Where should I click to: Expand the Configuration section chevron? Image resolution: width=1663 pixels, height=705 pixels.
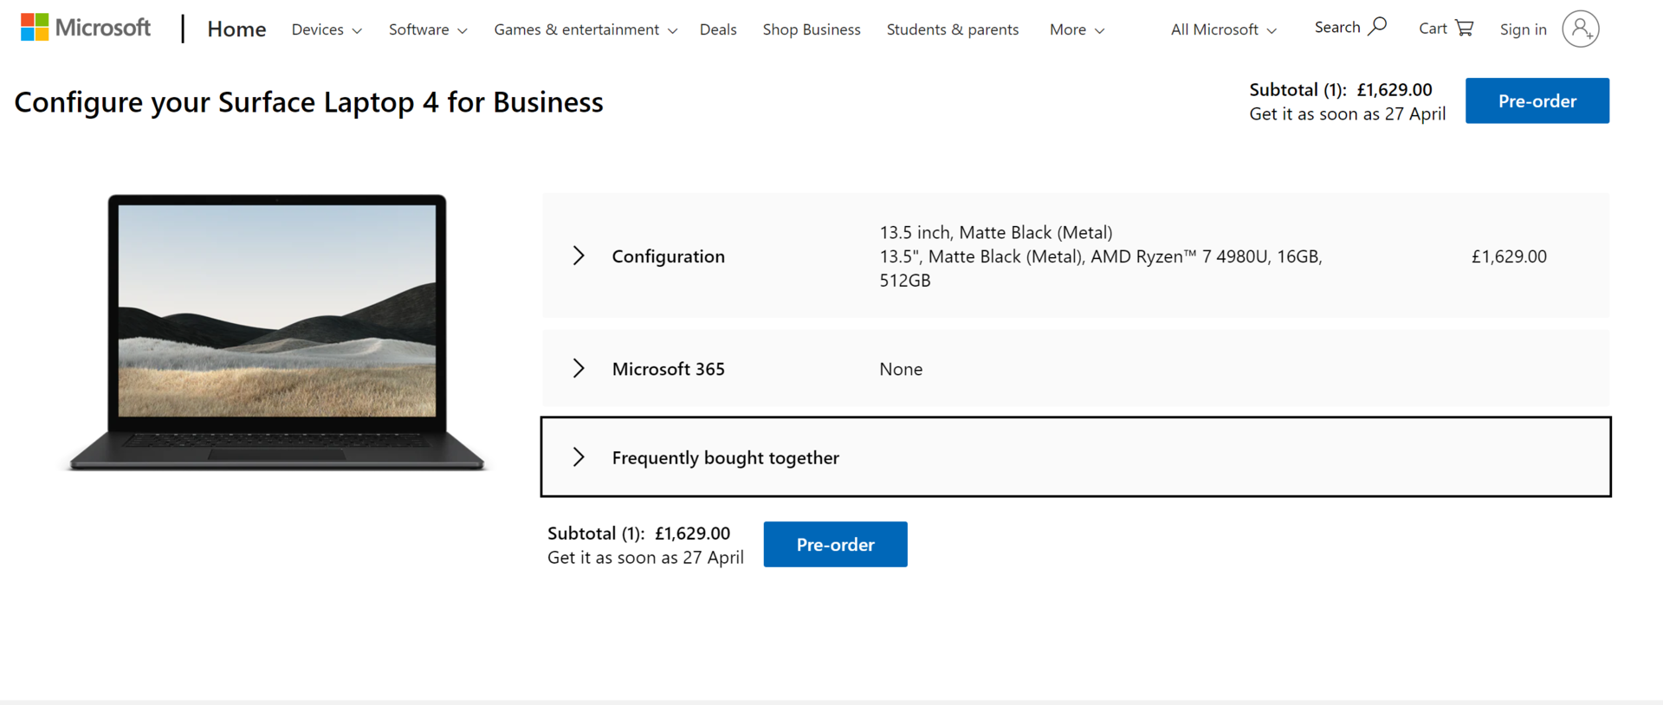tap(579, 255)
